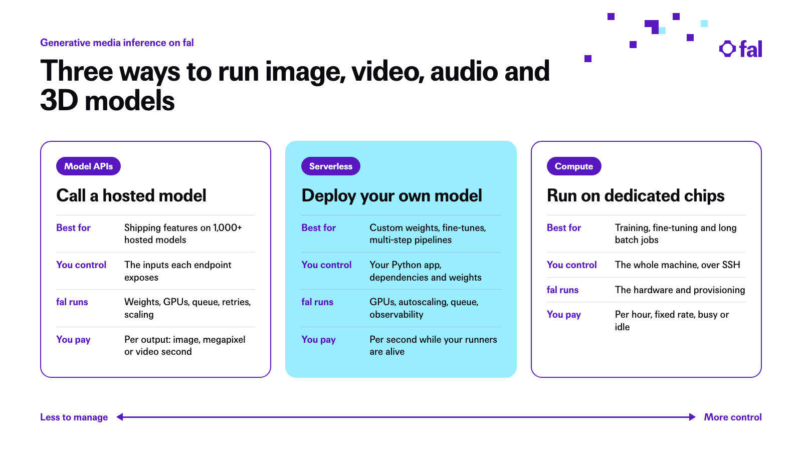Click 'Generative media inference on fal' subtitle
The height and width of the screenshot is (451, 802).
[117, 43]
